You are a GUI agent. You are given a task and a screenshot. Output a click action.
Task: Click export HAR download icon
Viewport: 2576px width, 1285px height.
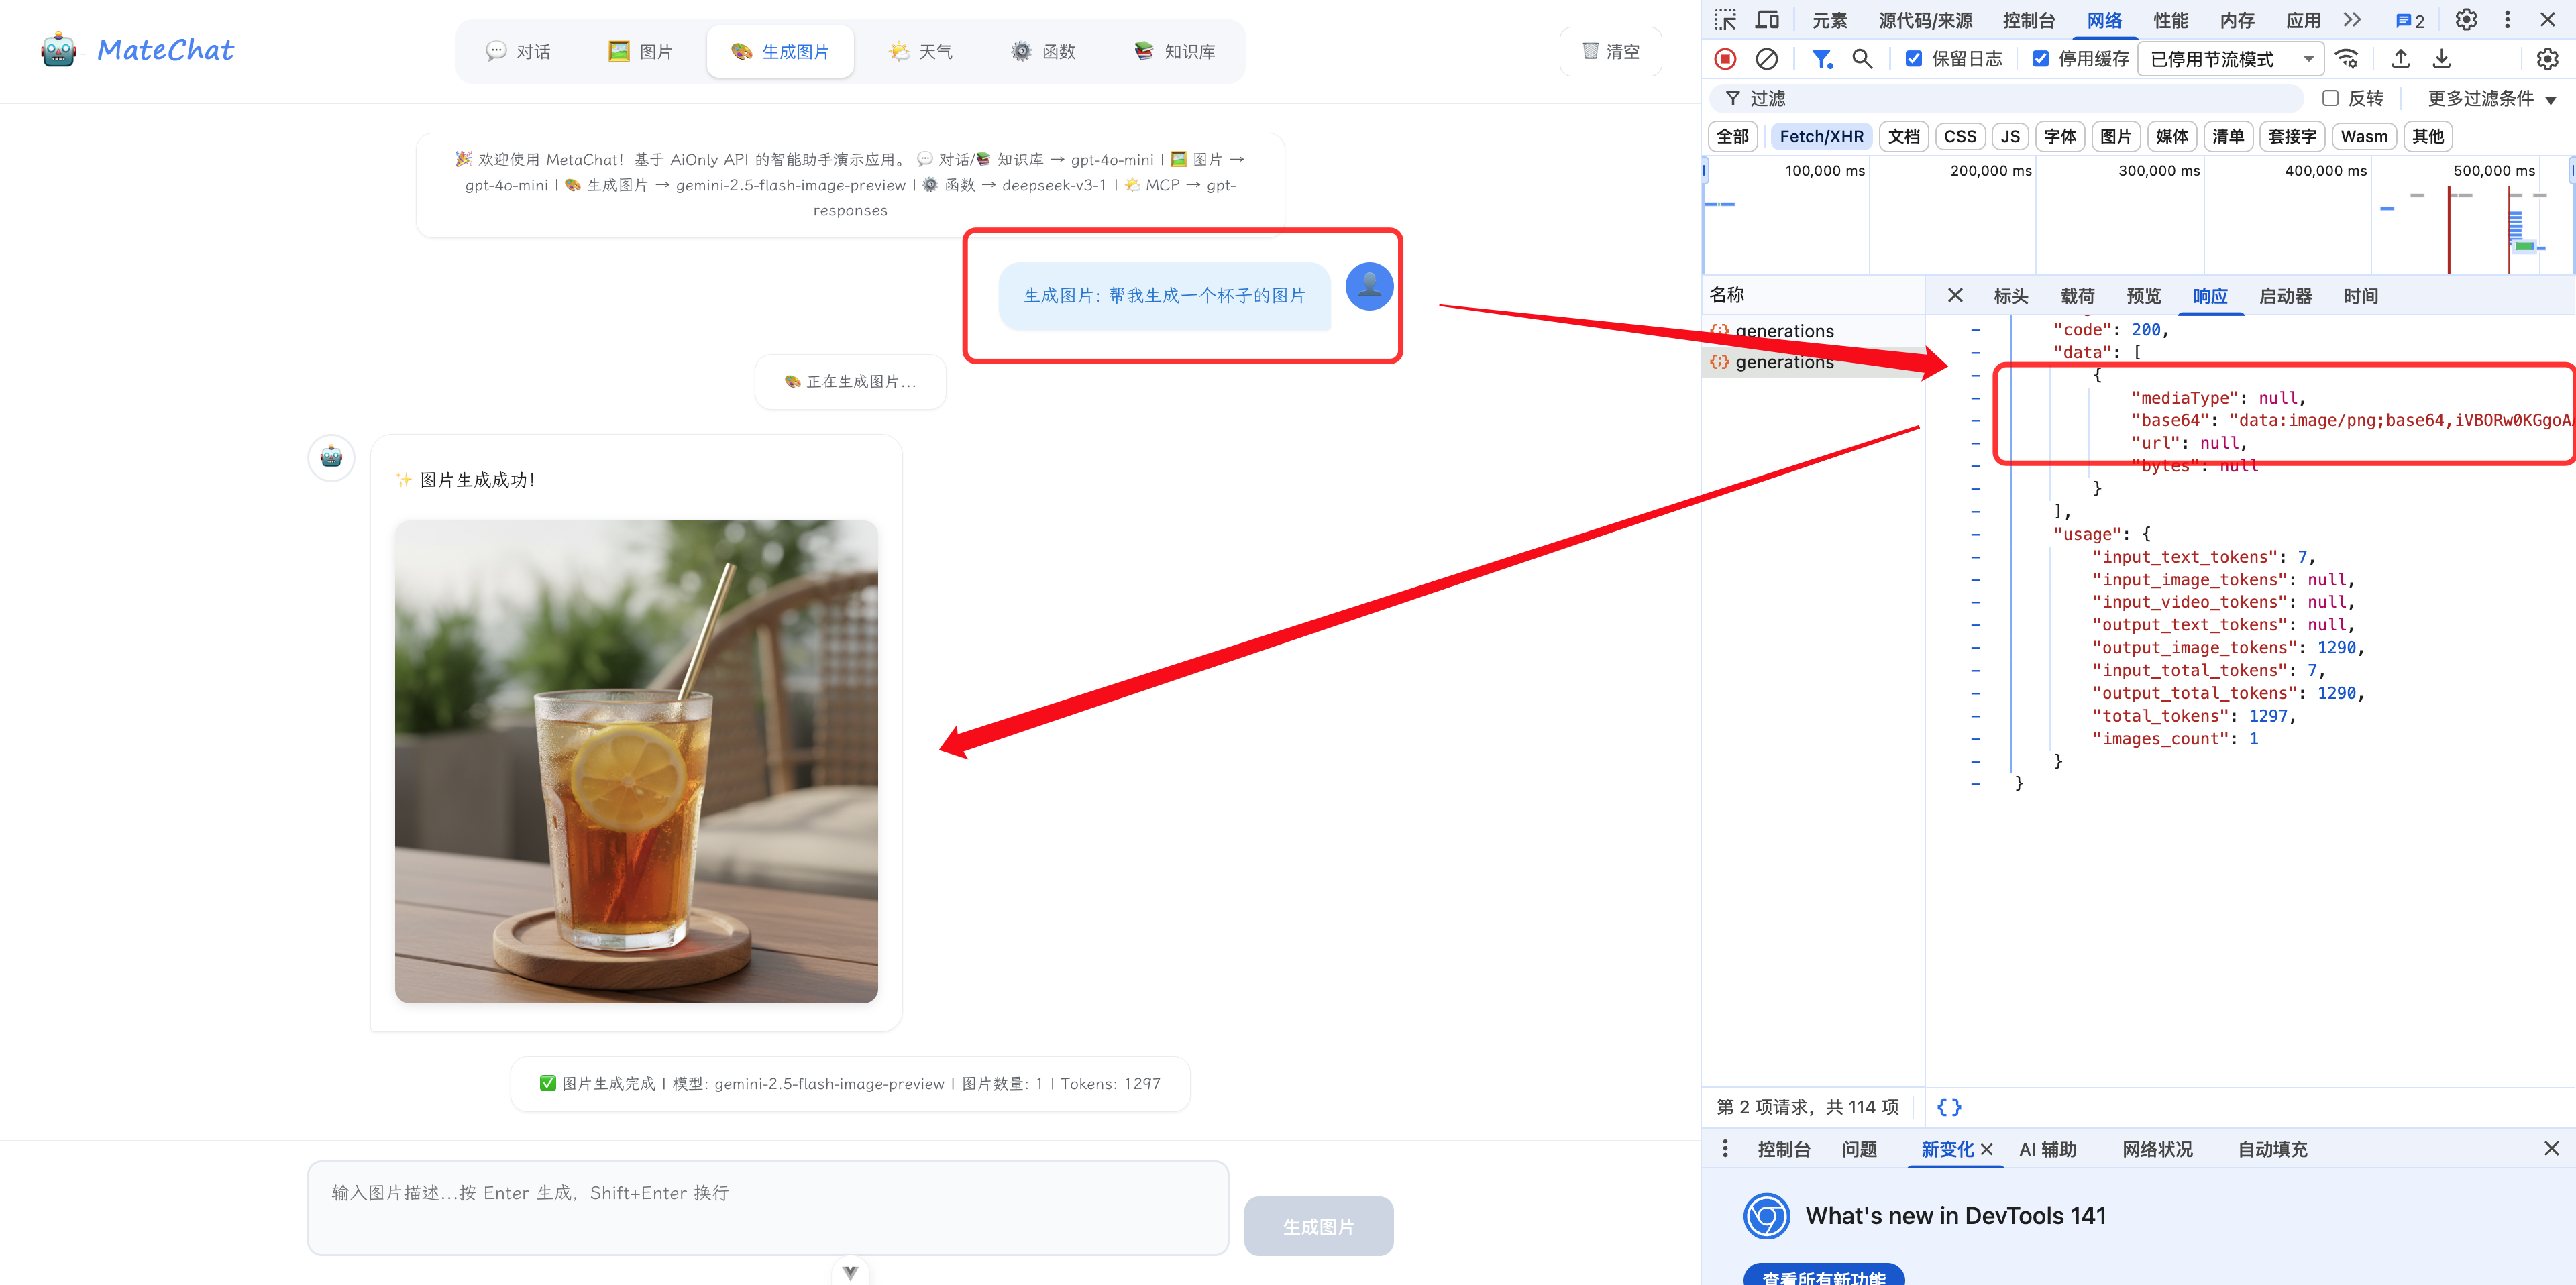tap(2441, 59)
